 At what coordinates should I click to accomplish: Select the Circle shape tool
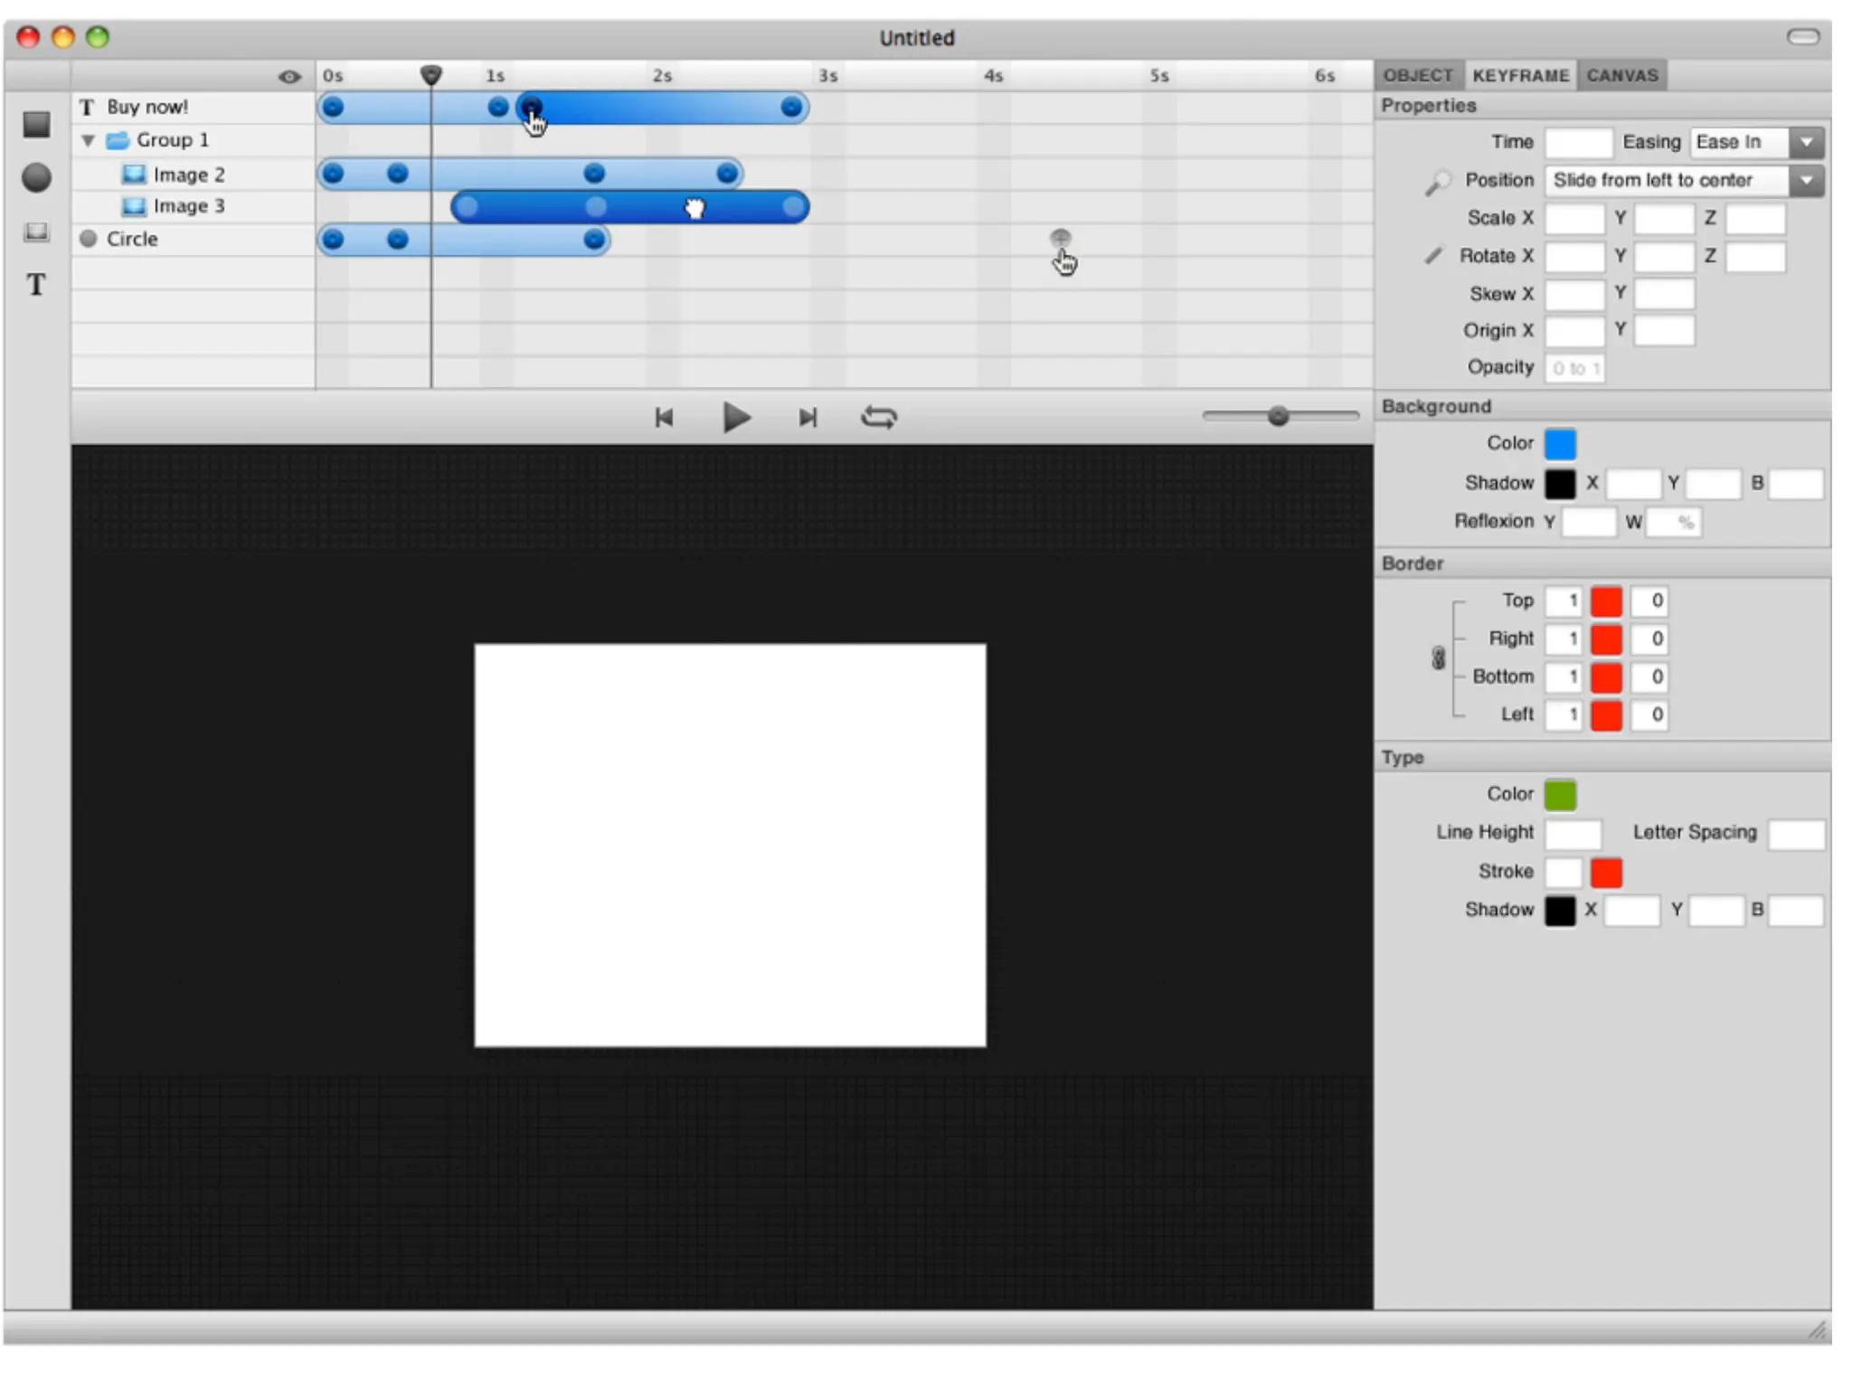pos(36,177)
